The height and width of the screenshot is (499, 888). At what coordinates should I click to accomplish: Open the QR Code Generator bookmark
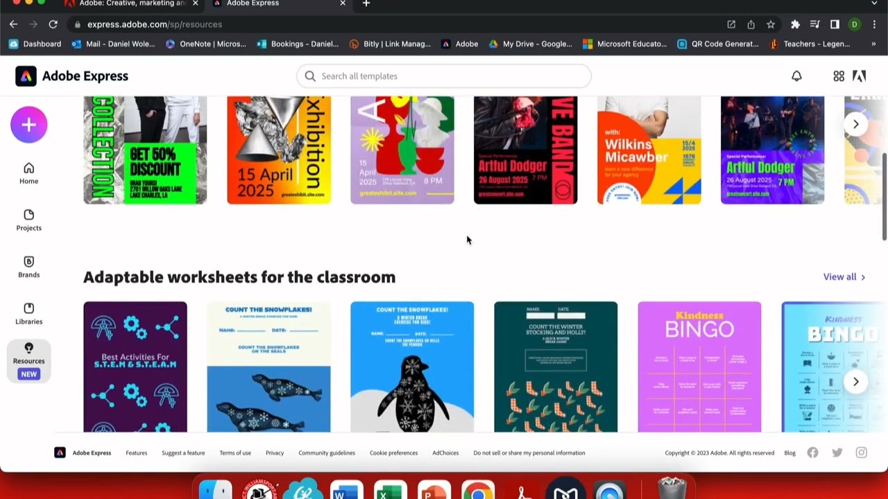point(718,44)
